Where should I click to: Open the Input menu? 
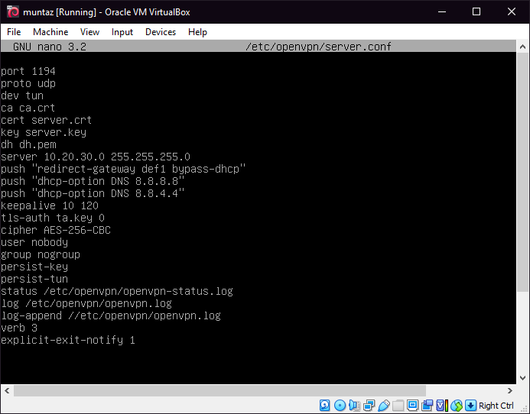122,32
